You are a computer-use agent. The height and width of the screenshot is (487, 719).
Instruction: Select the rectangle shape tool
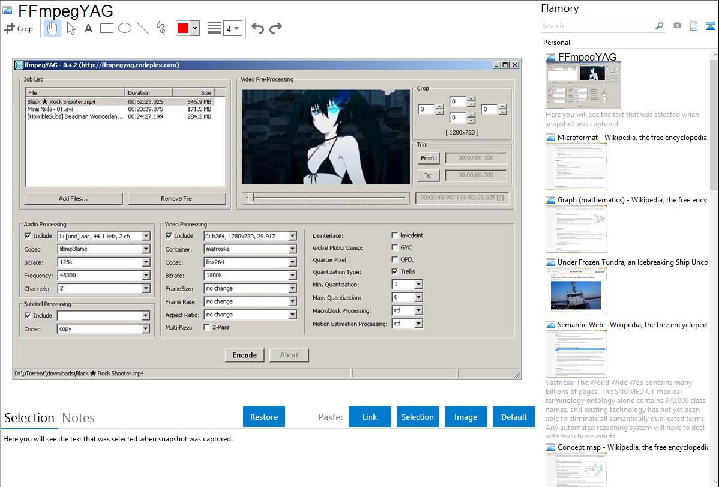(x=107, y=28)
